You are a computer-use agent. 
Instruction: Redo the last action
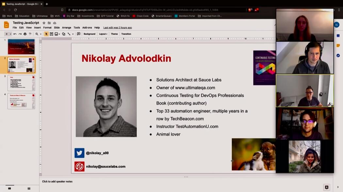20,34
